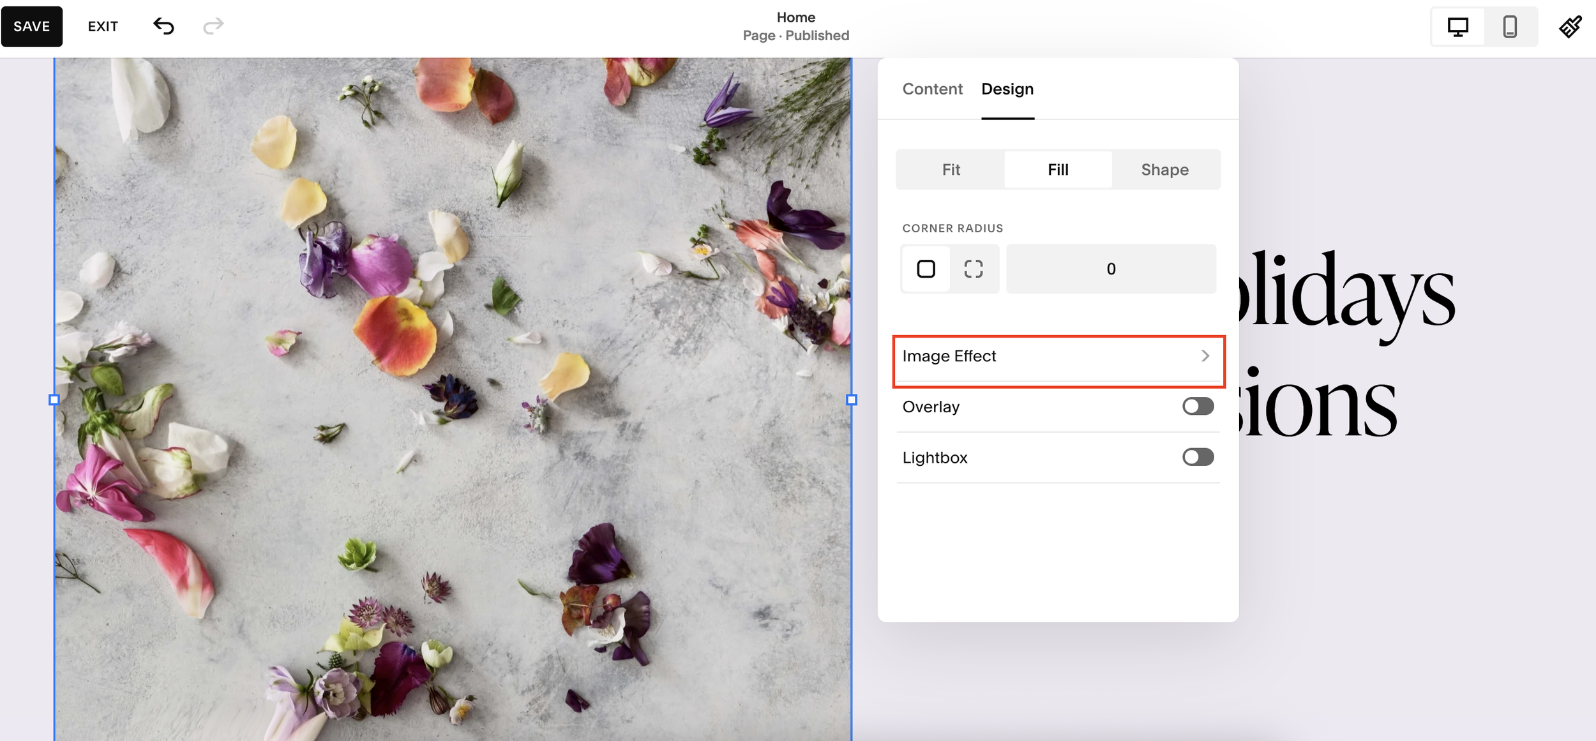Switch to mobile view icon
The height and width of the screenshot is (741, 1596).
click(x=1510, y=27)
